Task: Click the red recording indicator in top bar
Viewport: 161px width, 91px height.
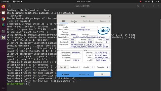Action: [141, 2]
